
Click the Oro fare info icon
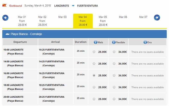coord(145,42)
